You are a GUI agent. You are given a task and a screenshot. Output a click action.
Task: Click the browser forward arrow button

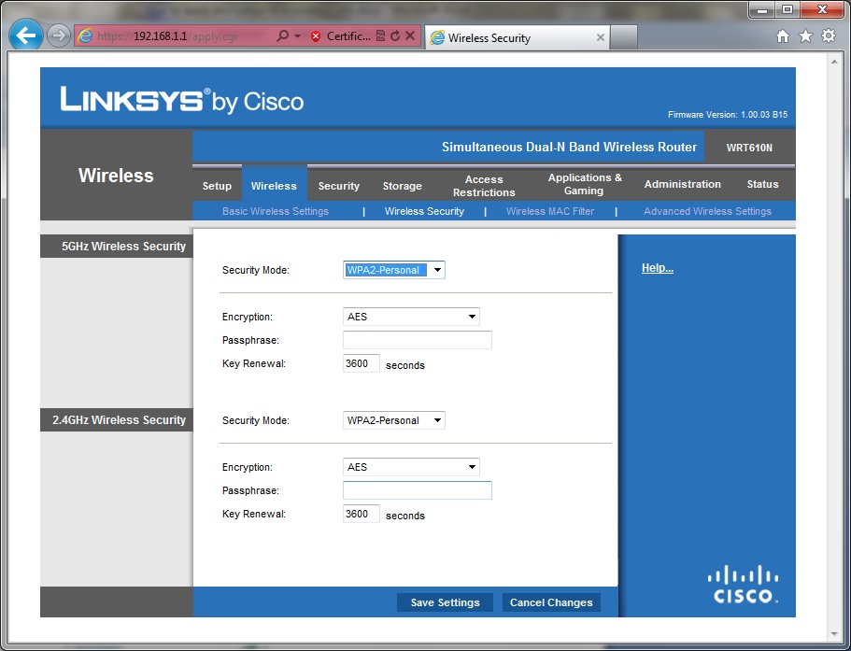(x=58, y=36)
